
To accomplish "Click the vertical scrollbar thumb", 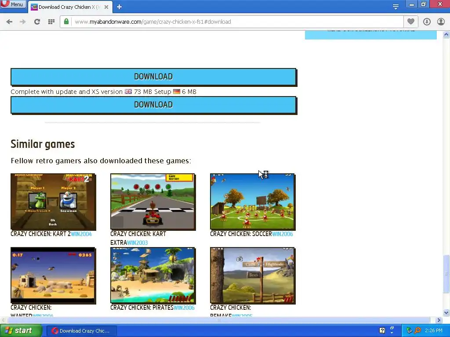I will 446,274.
